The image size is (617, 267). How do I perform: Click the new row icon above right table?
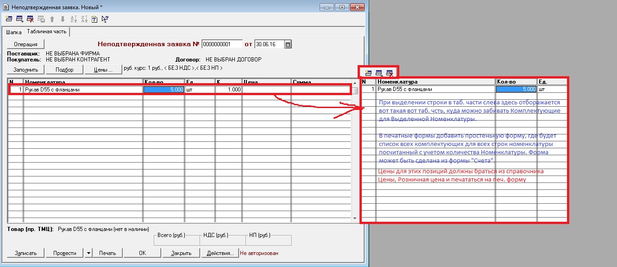click(x=369, y=73)
